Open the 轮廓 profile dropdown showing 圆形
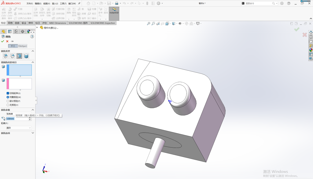This screenshot has height=179, width=313. (19, 128)
